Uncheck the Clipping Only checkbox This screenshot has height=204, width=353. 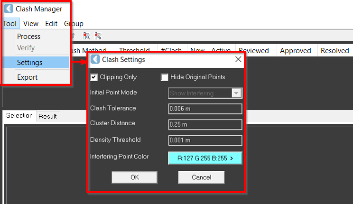tap(94, 77)
